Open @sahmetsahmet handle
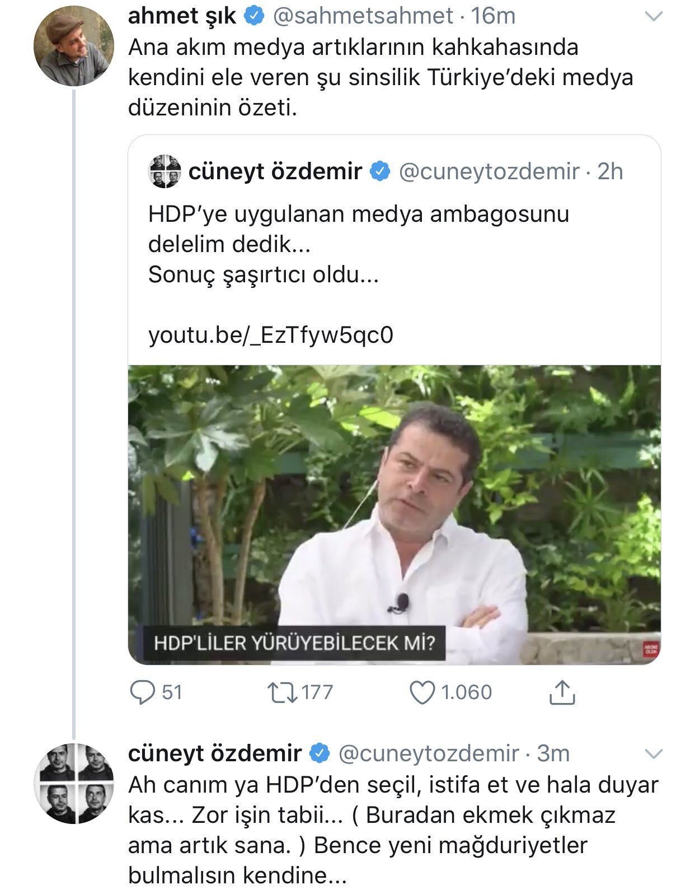The height and width of the screenshot is (894, 695). pyautogui.click(x=363, y=16)
